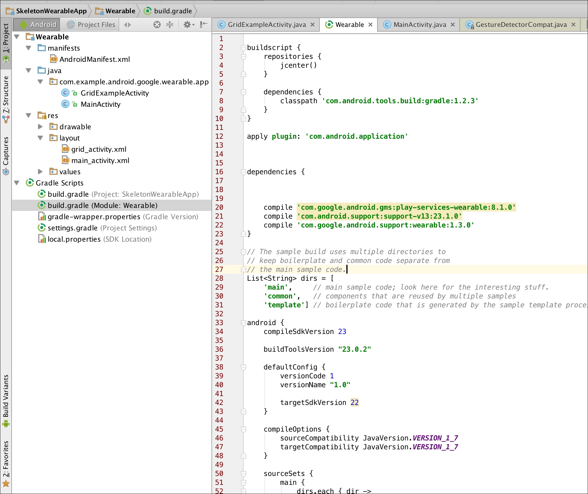Fold the sourceSets block at line 50
This screenshot has height=494, width=588.
(243, 474)
